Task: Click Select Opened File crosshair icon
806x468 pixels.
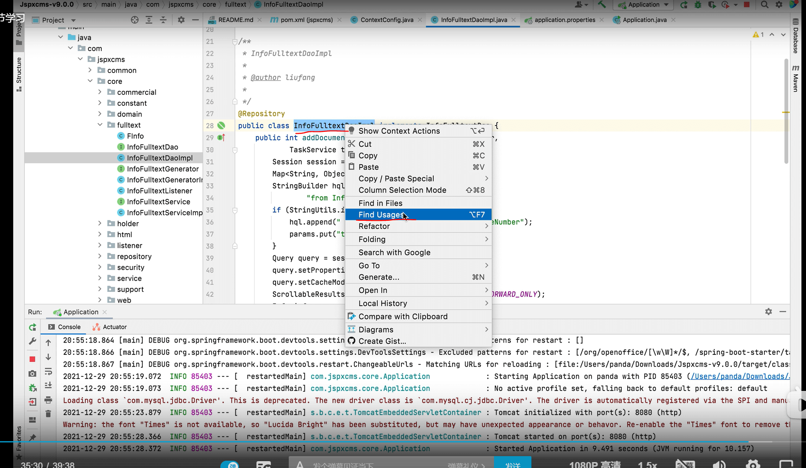Action: 135,20
